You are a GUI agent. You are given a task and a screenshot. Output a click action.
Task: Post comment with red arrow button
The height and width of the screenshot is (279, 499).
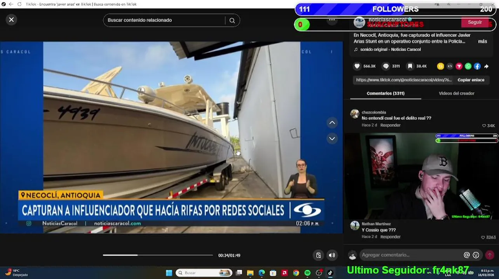coord(490,255)
